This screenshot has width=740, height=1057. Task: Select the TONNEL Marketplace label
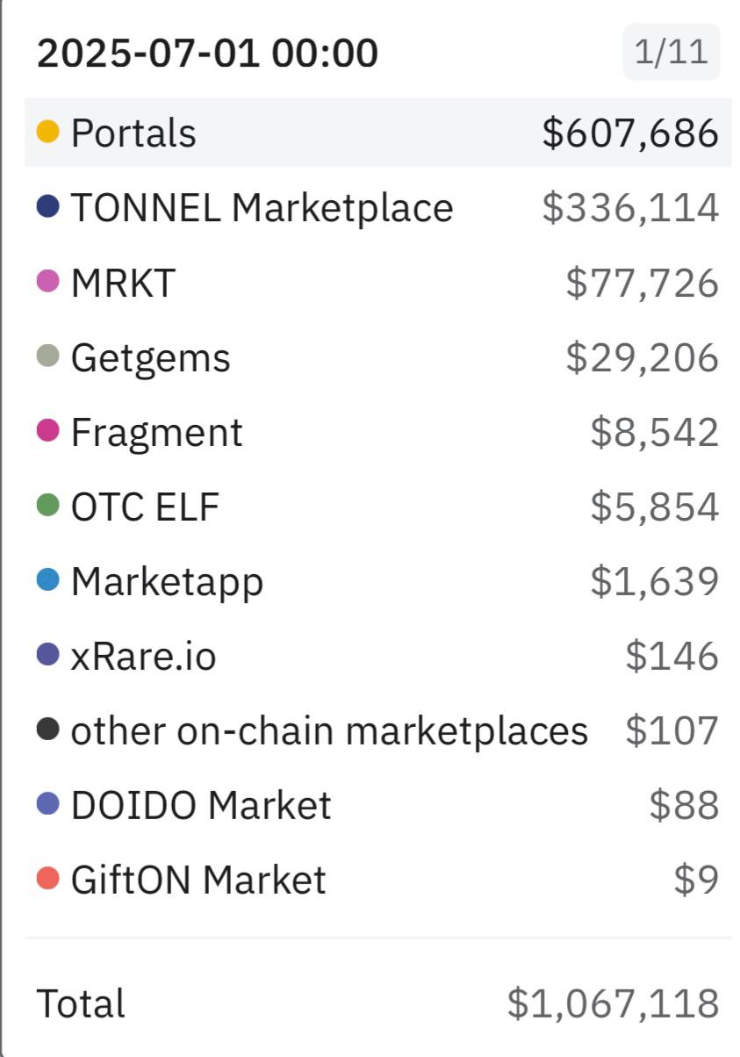click(262, 208)
